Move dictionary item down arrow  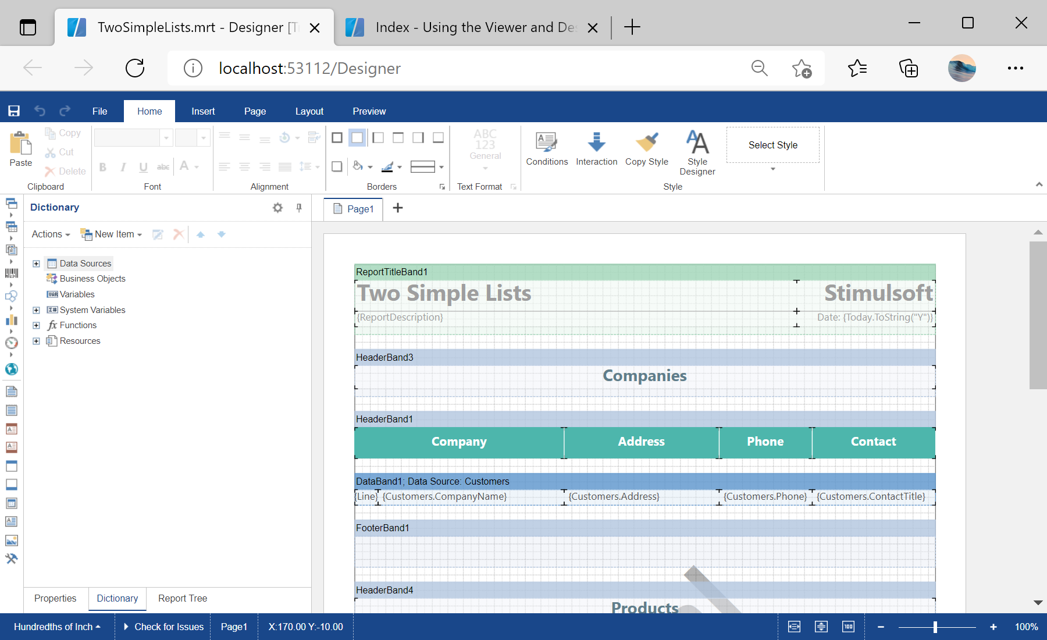222,234
